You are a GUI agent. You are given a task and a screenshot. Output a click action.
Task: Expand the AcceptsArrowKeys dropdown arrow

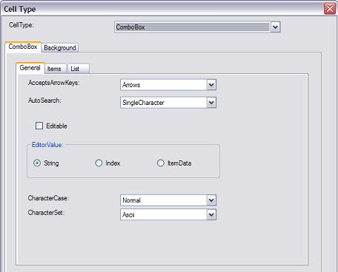[211, 85]
